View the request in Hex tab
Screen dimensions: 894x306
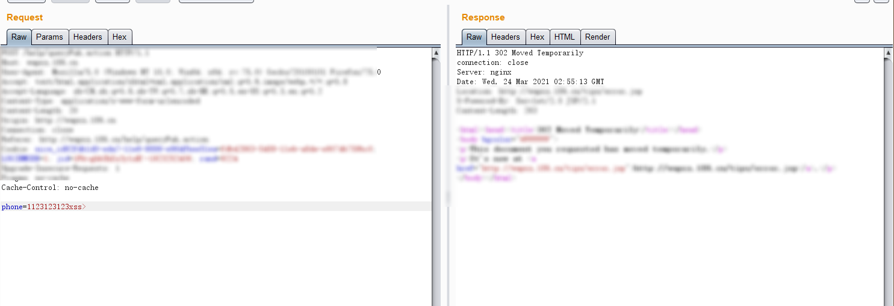[119, 37]
